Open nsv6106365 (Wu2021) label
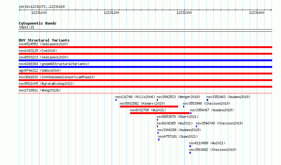The width and height of the screenshot is (281, 165). (175, 123)
